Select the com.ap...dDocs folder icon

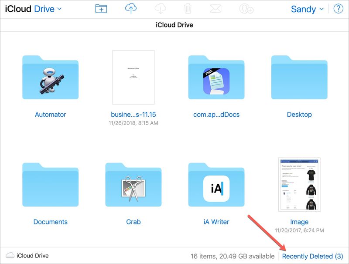(x=216, y=77)
